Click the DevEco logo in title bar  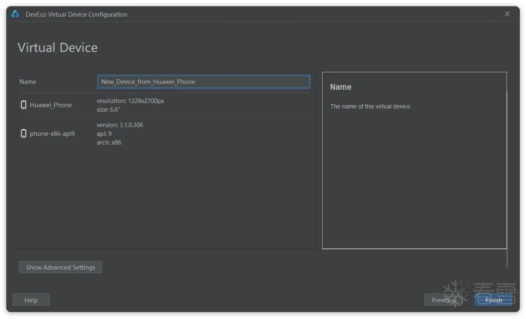(15, 14)
